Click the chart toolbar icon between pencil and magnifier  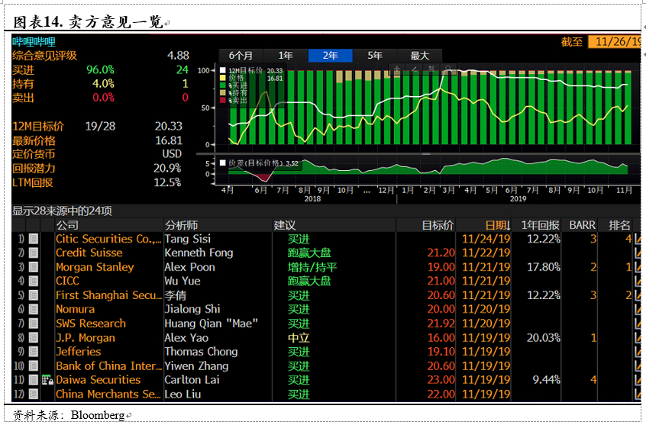pyautogui.click(x=431, y=69)
